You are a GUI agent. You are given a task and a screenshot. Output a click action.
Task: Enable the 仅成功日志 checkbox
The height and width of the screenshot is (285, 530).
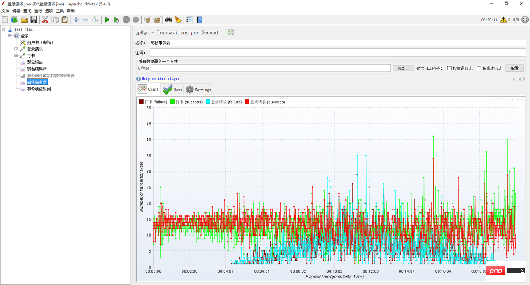479,68
